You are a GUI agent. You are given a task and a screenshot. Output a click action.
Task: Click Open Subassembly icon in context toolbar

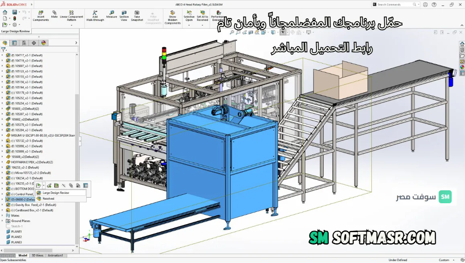39,186
